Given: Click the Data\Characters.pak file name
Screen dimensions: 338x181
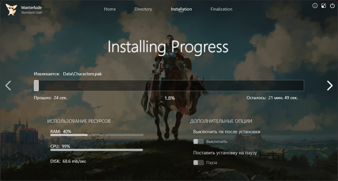Looking at the screenshot, I should coord(82,74).
